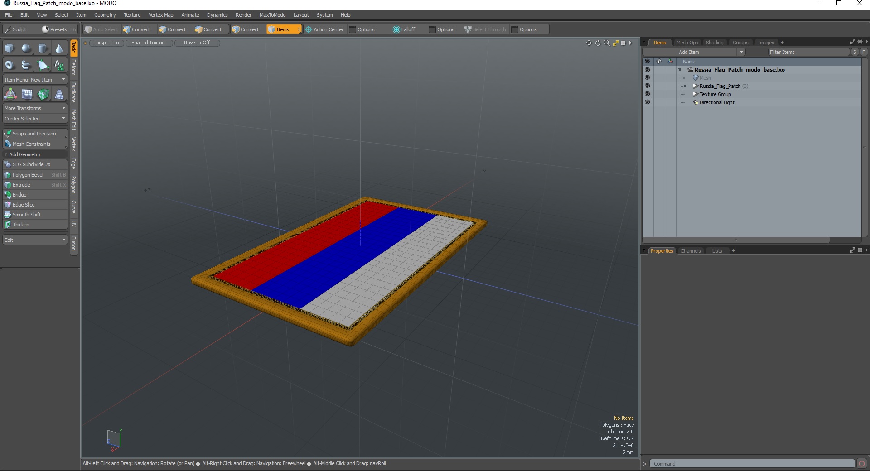Open the viewport settings gear
This screenshot has width=870, height=471.
pos(623,43)
